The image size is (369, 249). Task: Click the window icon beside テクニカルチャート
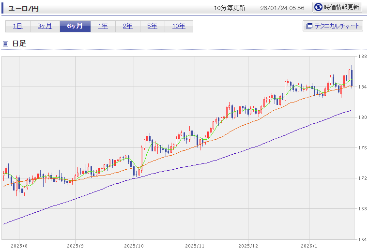click(309, 26)
